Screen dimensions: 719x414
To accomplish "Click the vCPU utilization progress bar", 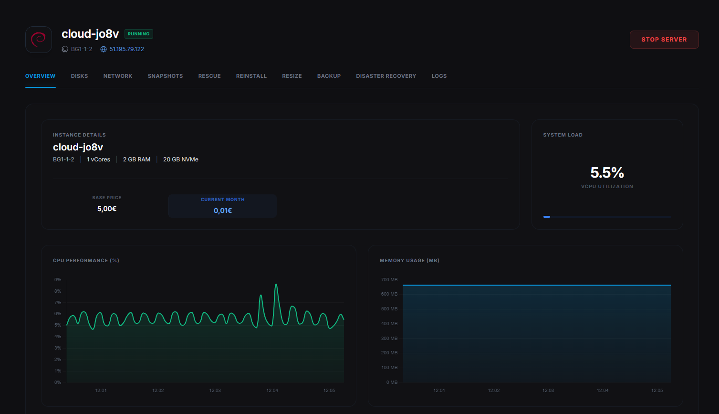I will [607, 217].
